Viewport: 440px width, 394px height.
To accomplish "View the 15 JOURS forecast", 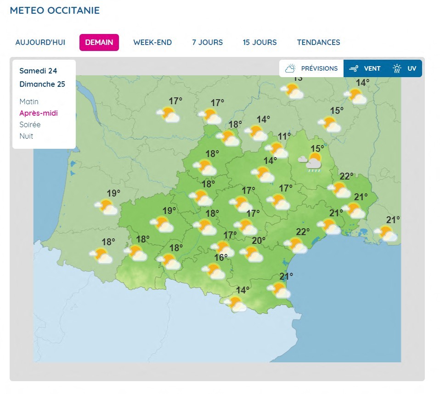I will click(259, 42).
